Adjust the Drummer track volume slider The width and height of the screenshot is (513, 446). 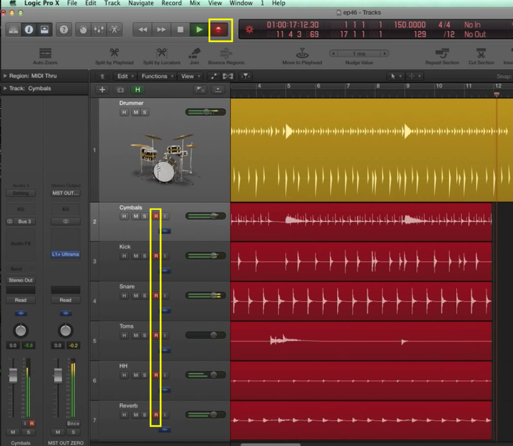[206, 112]
